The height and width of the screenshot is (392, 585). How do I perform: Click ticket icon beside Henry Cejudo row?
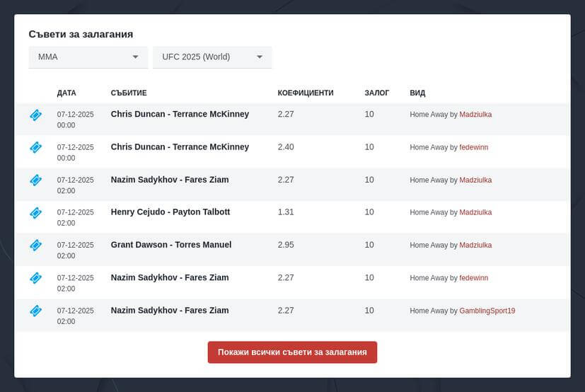35,212
